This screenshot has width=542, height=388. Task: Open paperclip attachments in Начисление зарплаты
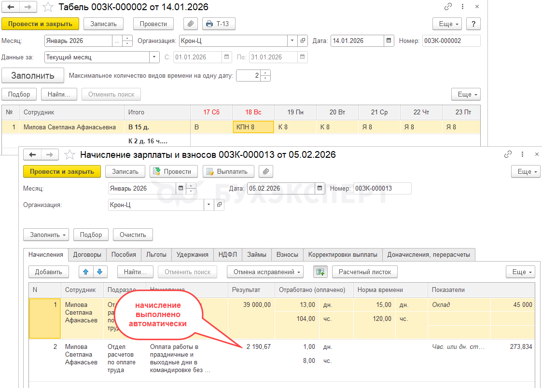pyautogui.click(x=266, y=171)
